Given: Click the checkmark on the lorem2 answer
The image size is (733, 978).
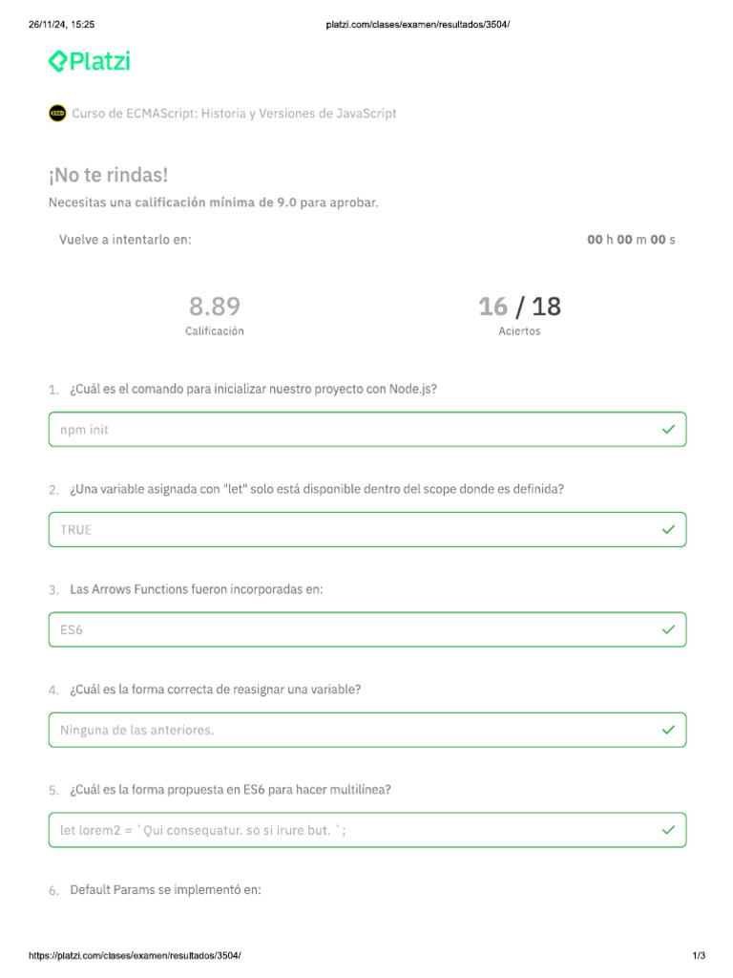Looking at the screenshot, I should 668,830.
